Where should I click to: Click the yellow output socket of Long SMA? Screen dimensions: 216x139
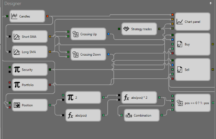tap(50, 52)
